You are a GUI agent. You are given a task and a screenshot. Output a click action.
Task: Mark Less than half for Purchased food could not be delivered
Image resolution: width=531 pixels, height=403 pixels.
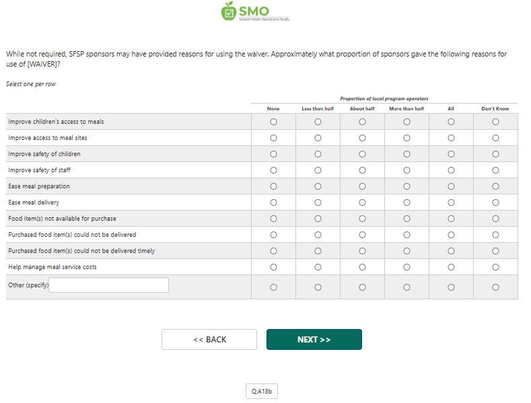(x=318, y=235)
